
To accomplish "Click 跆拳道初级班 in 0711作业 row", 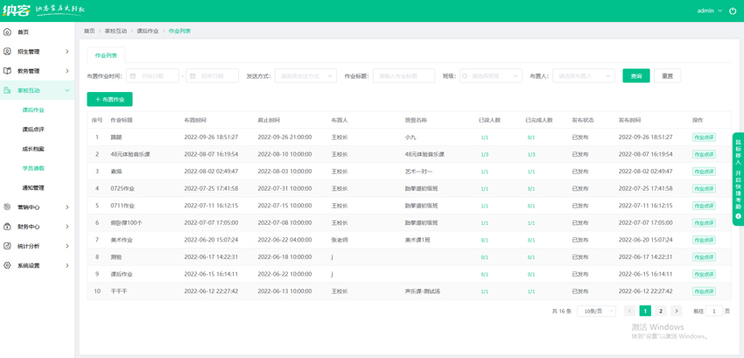I will [x=421, y=206].
